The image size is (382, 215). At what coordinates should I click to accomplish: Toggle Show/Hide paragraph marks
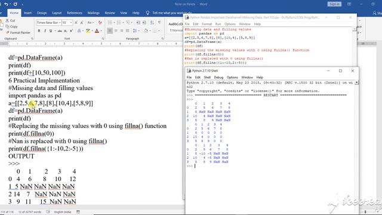point(159,23)
